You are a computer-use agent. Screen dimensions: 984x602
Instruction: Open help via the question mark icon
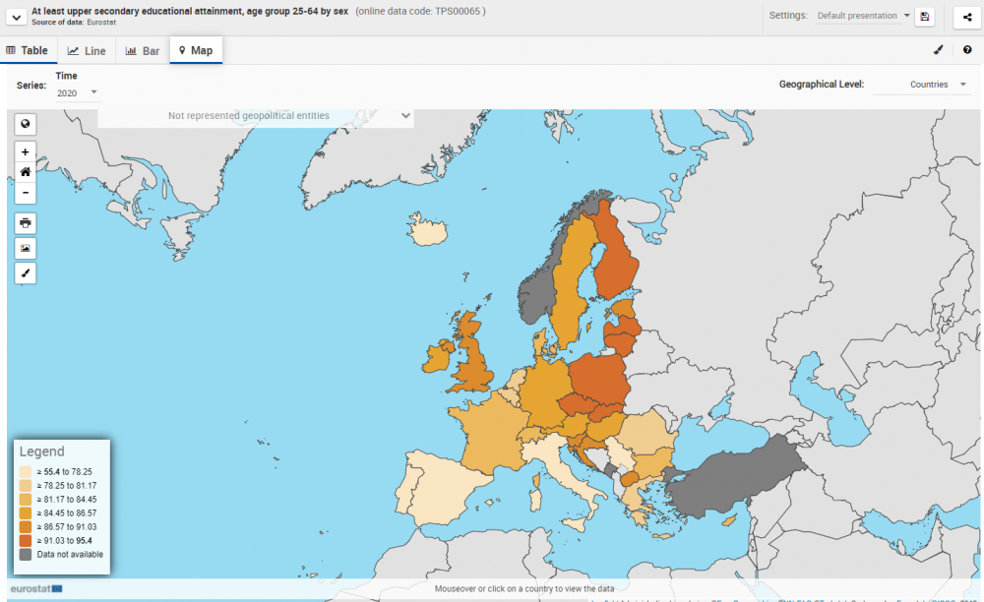click(x=967, y=50)
